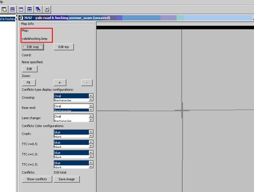Click the Show conflicts button
Image resolution: width=254 pixels, height=192 pixels.
(37, 179)
